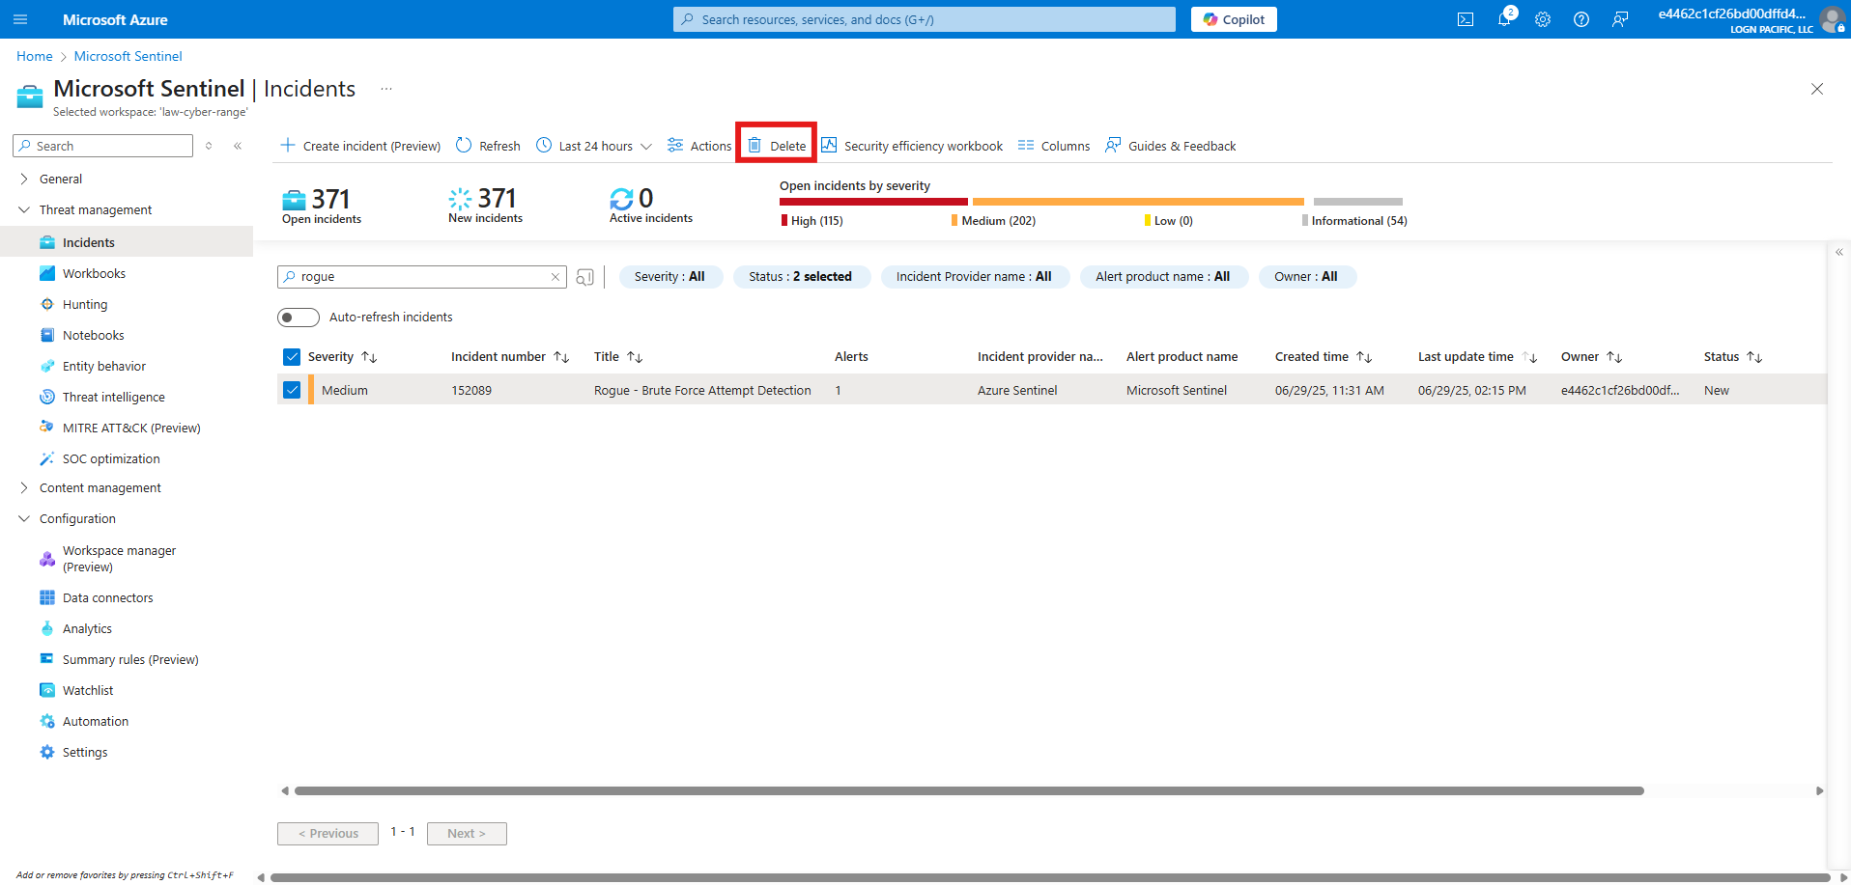Refresh the incidents list
Viewport: 1851px width, 885px height.
pos(488,146)
